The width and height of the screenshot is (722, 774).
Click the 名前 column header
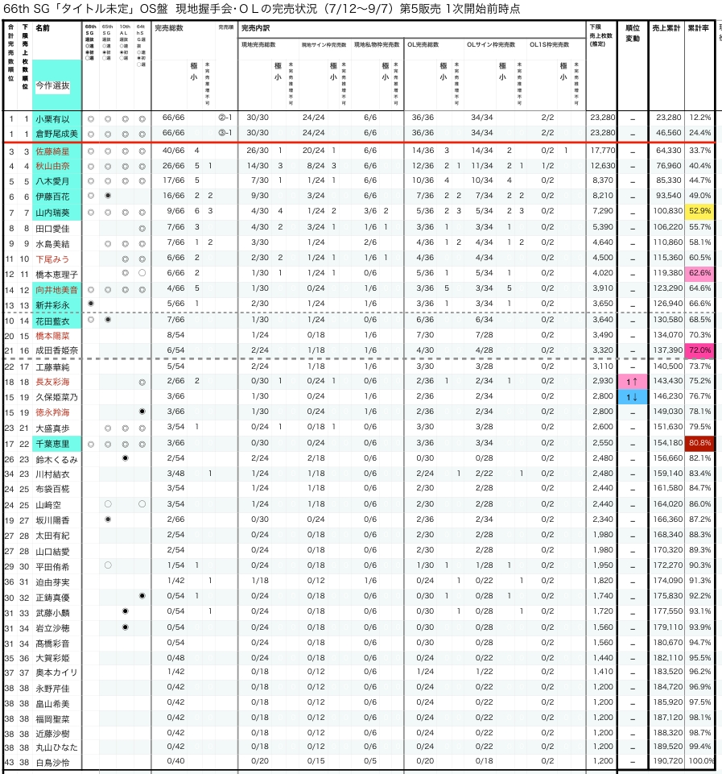click(43, 27)
